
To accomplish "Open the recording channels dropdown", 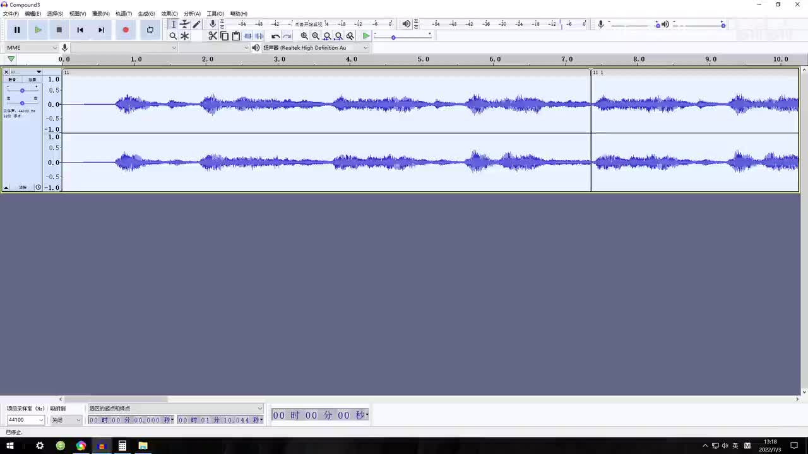I will (215, 48).
